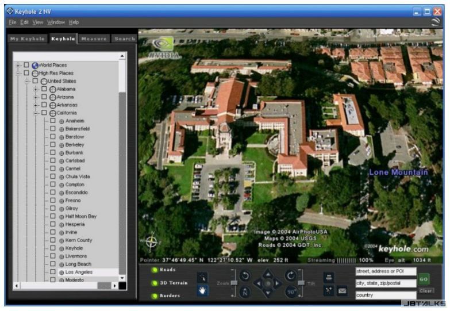This screenshot has width=450, height=311.
Task: Check the United States checkbox
Action: point(35,81)
